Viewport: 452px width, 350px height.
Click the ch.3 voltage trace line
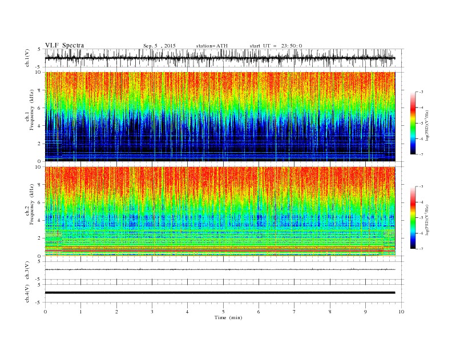coord(220,269)
